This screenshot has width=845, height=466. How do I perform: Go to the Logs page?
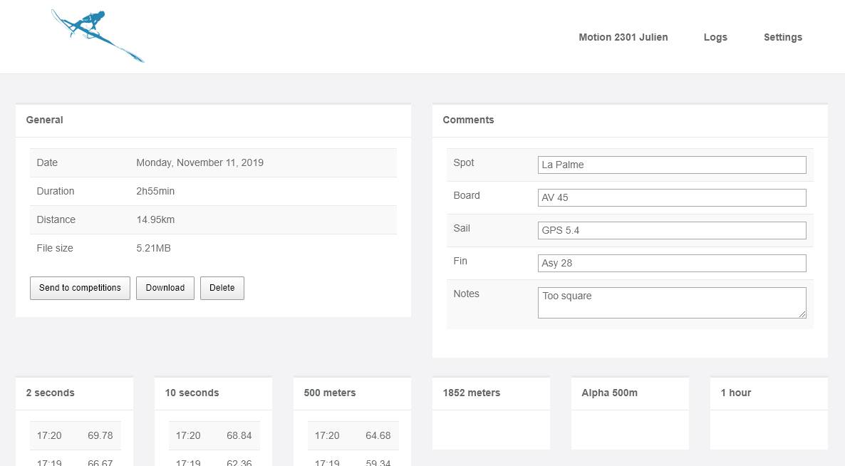pos(715,37)
